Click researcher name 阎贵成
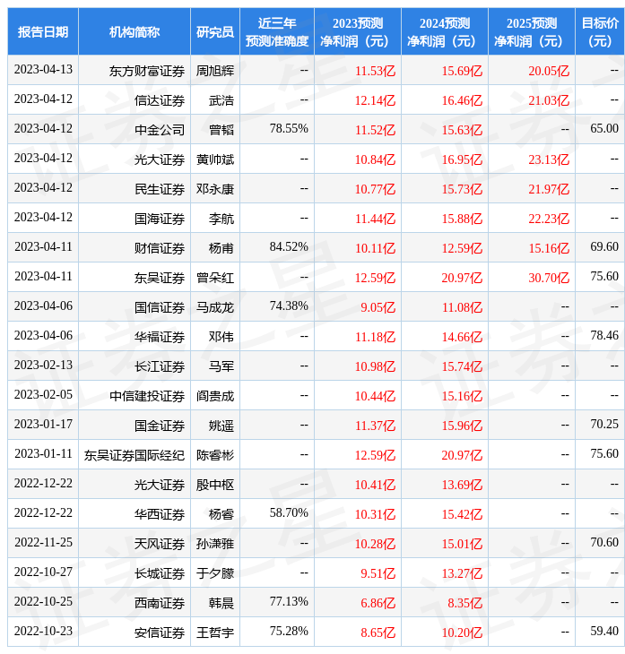Screen dimensions: 625x654 click(x=215, y=396)
